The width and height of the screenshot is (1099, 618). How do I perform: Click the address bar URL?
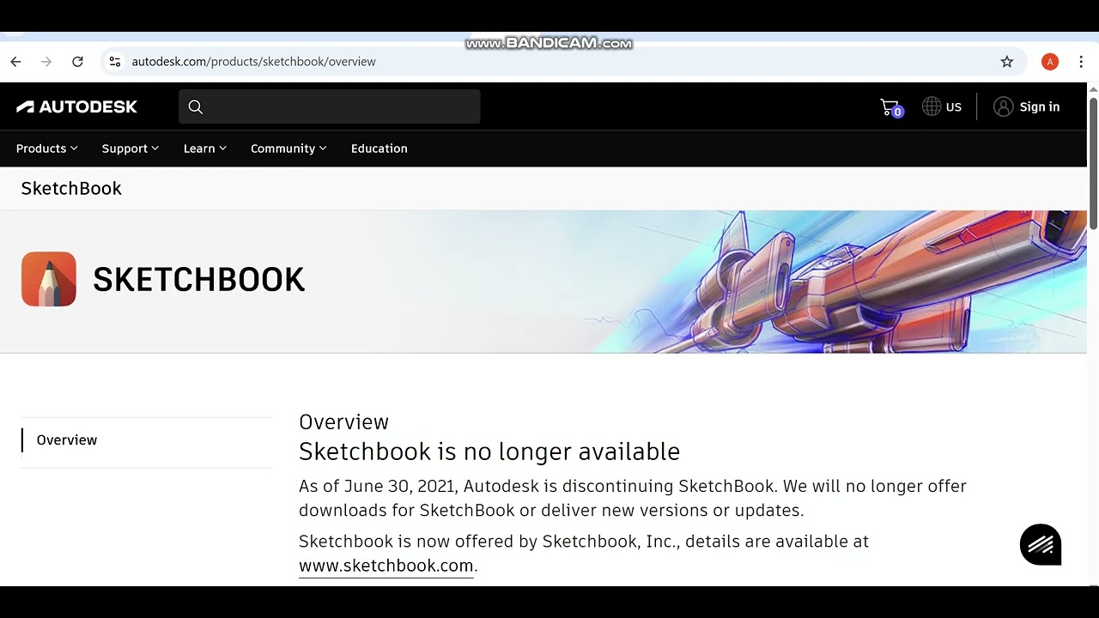pyautogui.click(x=253, y=62)
